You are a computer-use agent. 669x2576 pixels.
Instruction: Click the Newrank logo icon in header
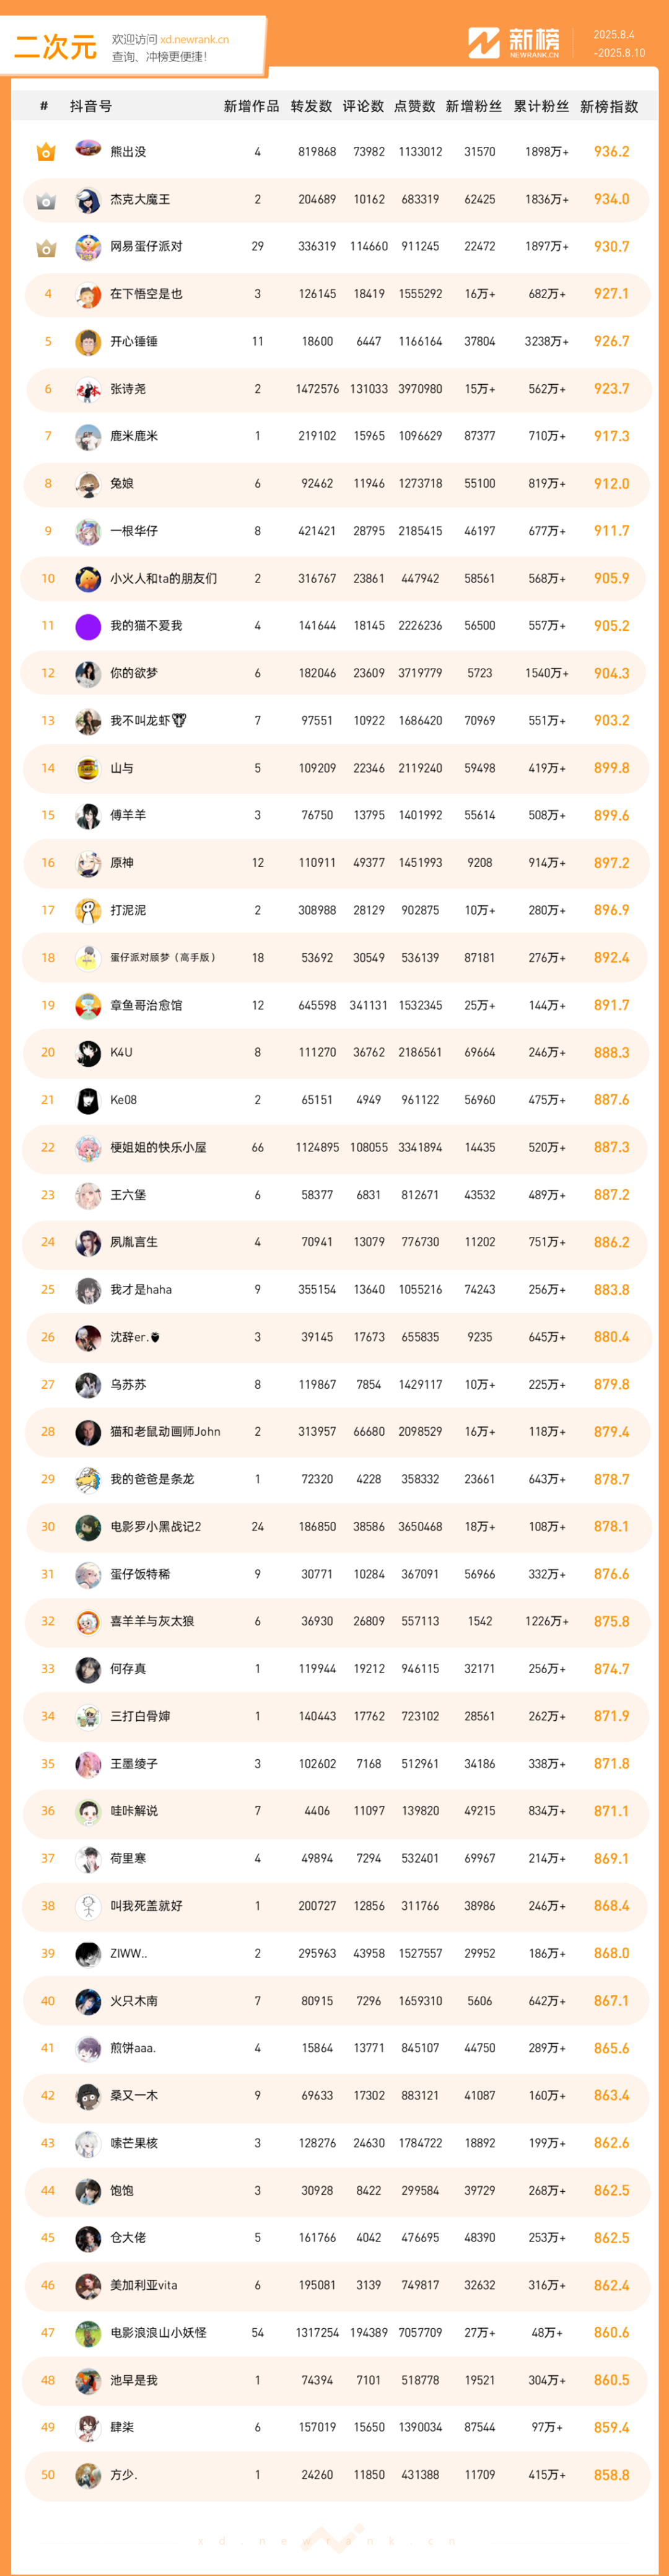point(484,43)
